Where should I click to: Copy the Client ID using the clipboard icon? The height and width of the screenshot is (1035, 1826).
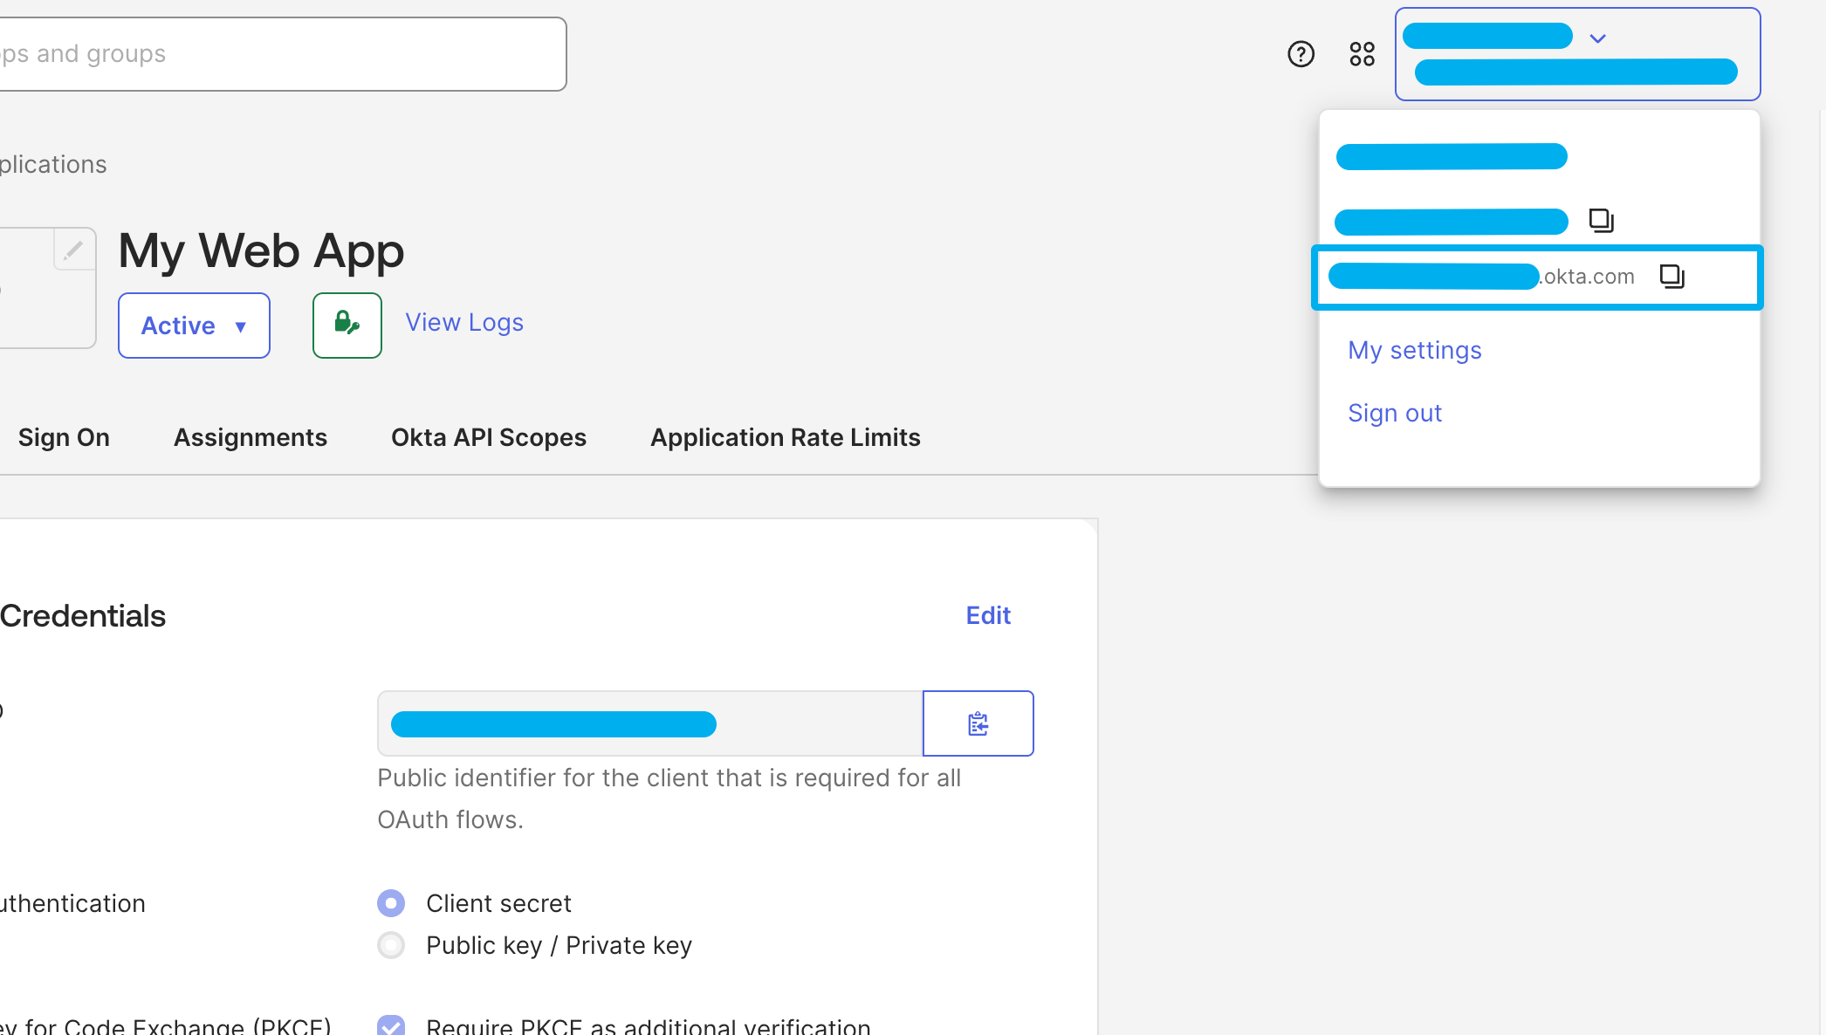(x=978, y=723)
